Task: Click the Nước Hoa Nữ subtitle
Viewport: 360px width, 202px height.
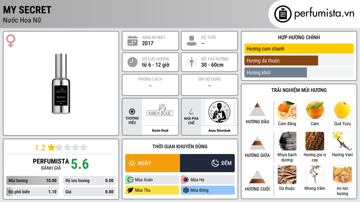Action: [22, 20]
